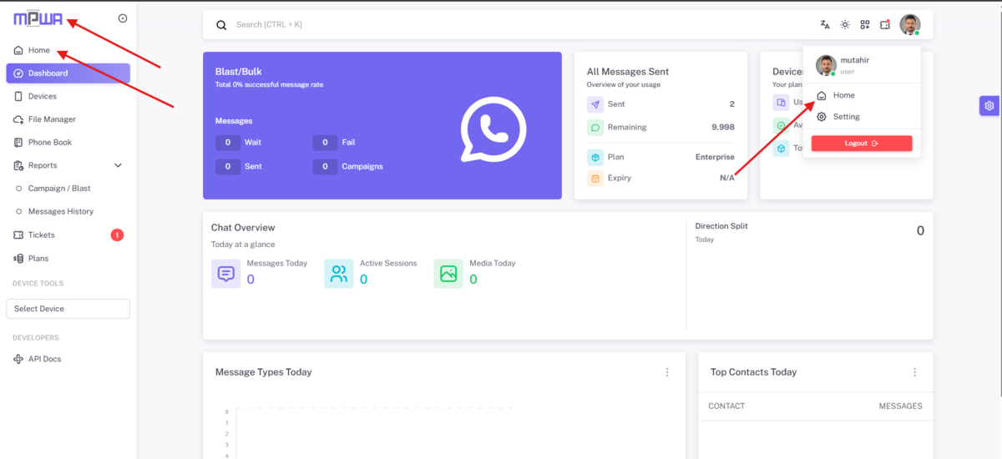The width and height of the screenshot is (1002, 459).
Task: Choose Setting in the profile menu
Action: (x=846, y=117)
